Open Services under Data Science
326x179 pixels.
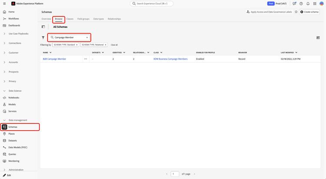click(x=12, y=111)
